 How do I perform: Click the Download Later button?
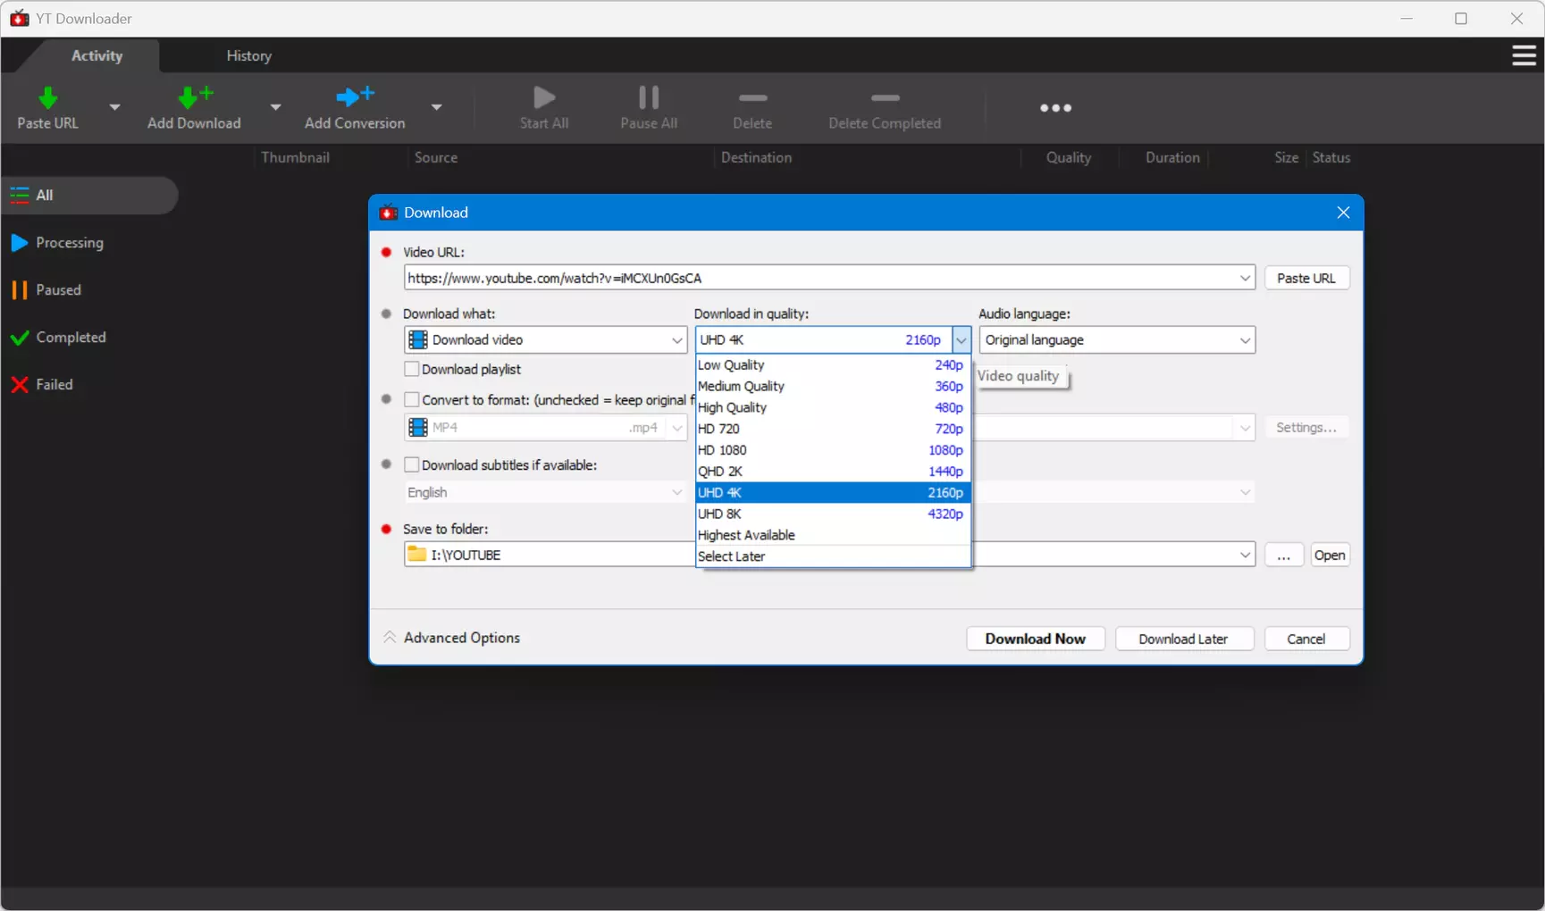pos(1184,639)
